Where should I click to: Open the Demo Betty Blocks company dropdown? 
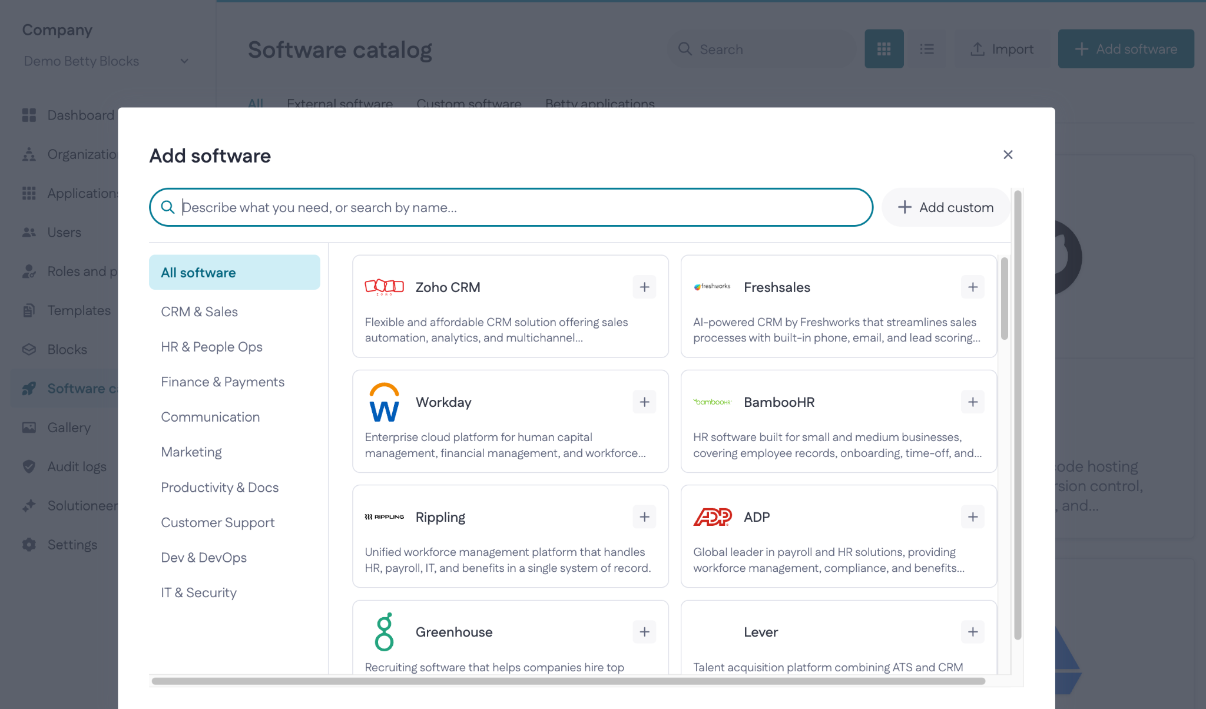[106, 61]
